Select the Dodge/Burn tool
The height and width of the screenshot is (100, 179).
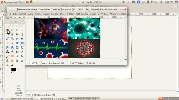tap(12, 65)
